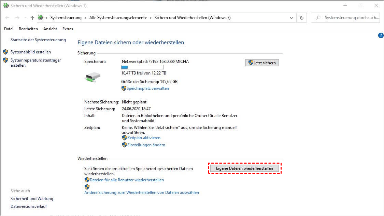Click the heading Eigene Dateien sichern oder wiederherstellen
The image size is (384, 216).
pyautogui.click(x=131, y=43)
